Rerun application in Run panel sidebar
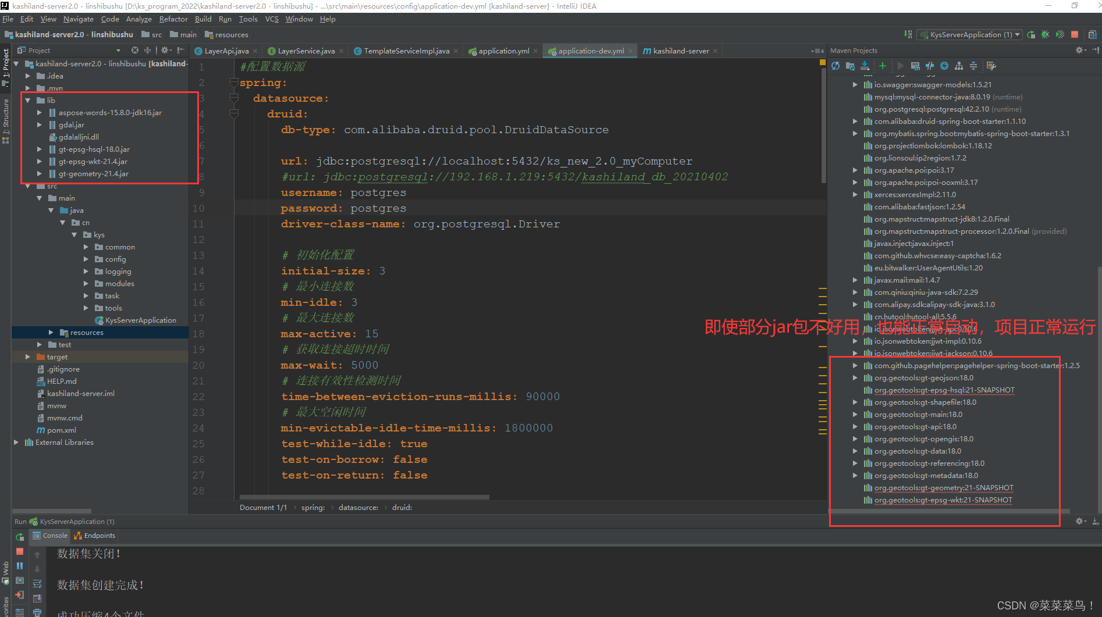The height and width of the screenshot is (617, 1102). [20, 537]
